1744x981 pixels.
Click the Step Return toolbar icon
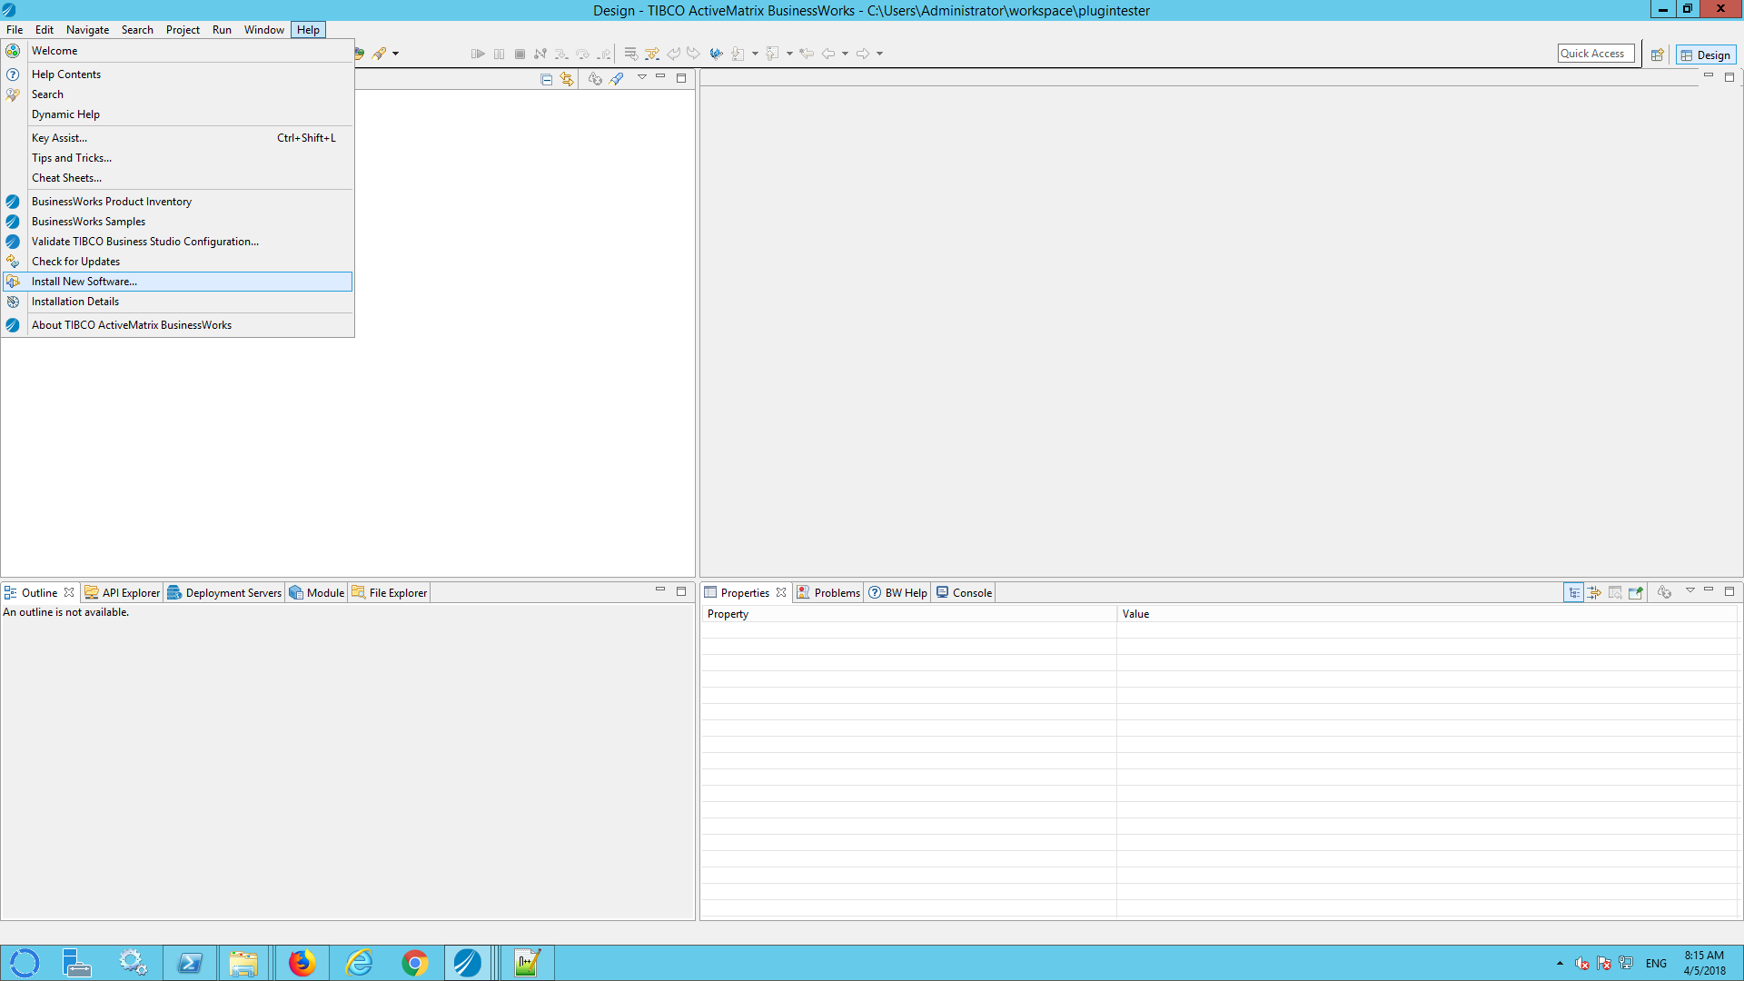603,54
